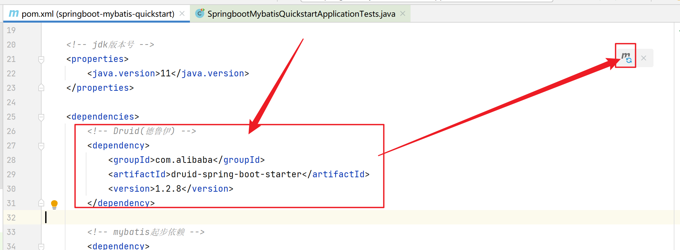Click the opening <properties> tag
This screenshot has height=250, width=680.
coord(97,59)
